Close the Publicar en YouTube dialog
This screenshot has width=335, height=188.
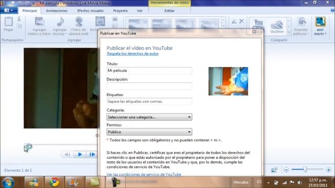[254, 32]
